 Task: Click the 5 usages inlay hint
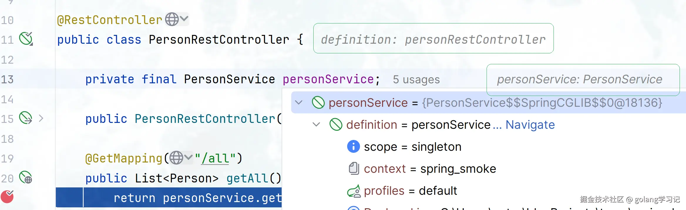416,79
